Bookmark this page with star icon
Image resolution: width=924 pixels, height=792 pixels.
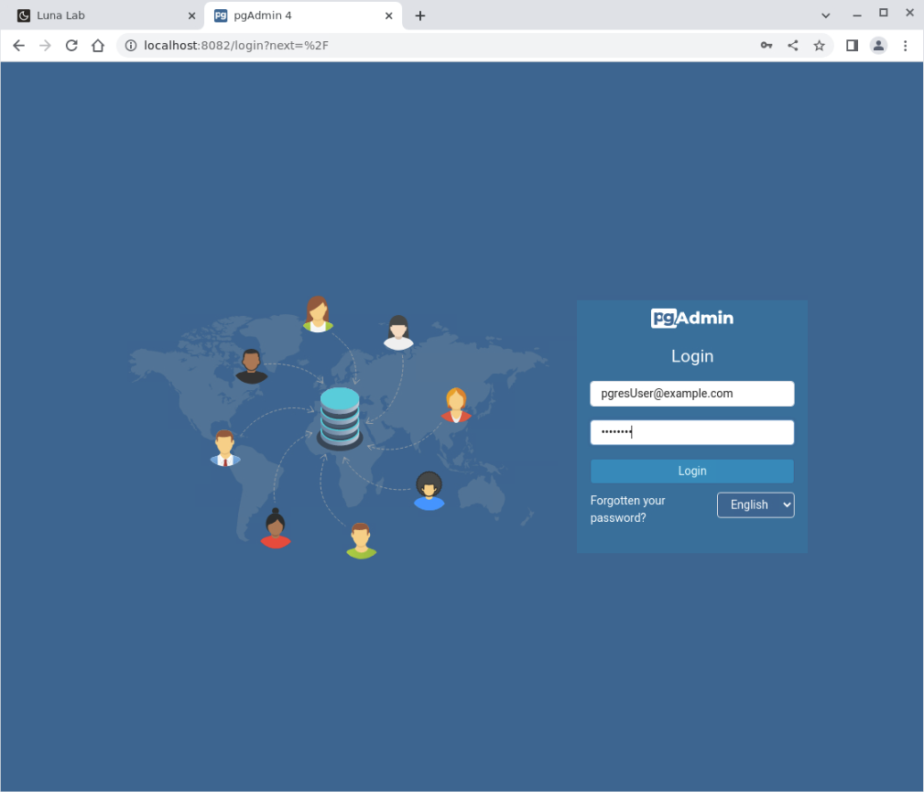coord(819,46)
